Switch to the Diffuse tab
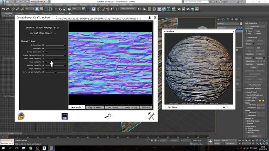Screen dimensions: 269x151 tap(146, 107)
